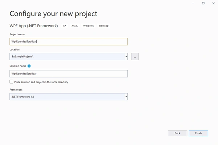The width and height of the screenshot is (218, 145).
Task: Maximize the dialog window
Action: click(x=203, y=3)
